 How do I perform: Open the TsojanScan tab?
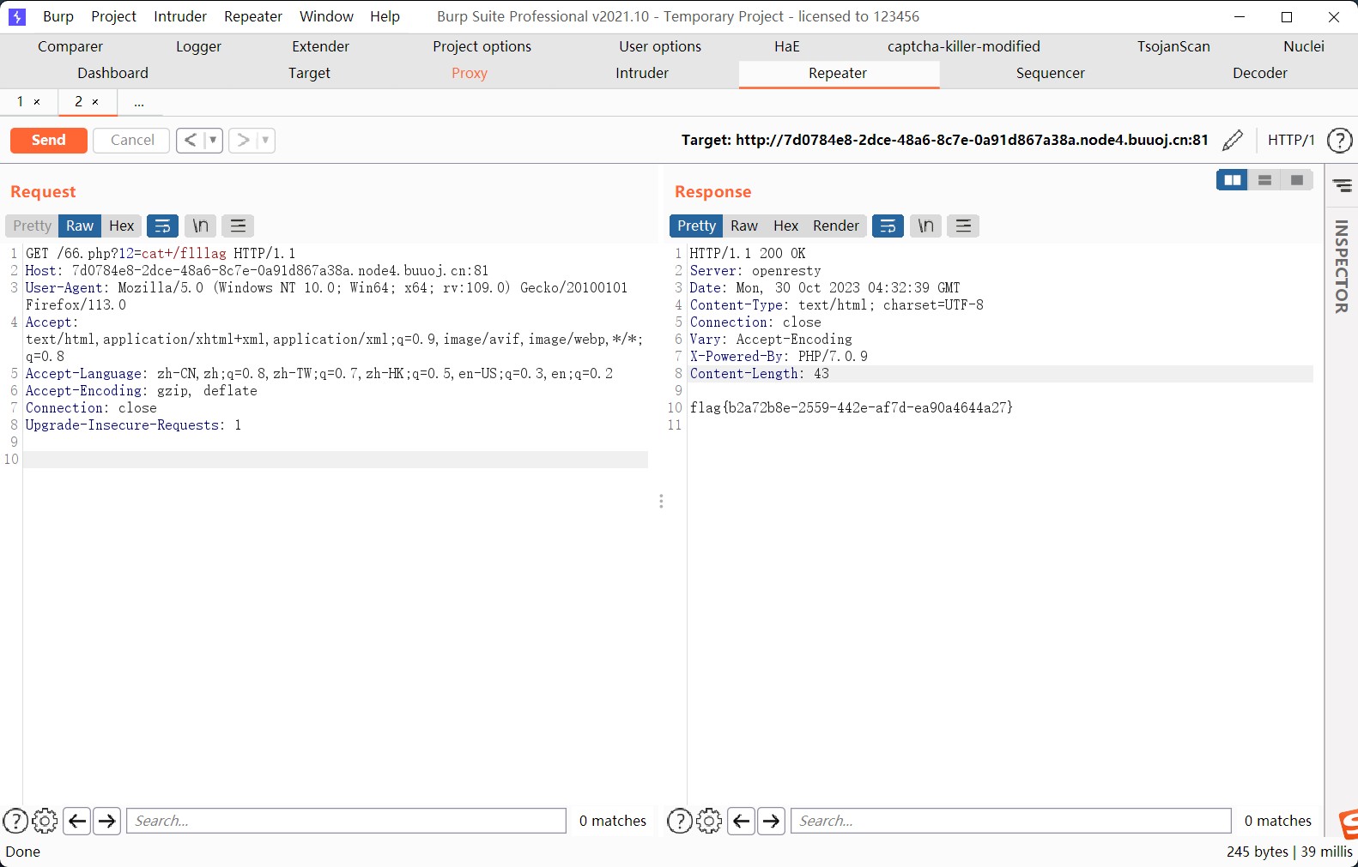pyautogui.click(x=1173, y=46)
